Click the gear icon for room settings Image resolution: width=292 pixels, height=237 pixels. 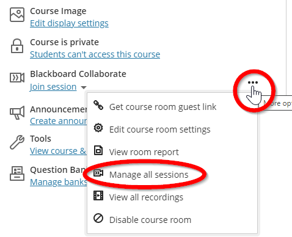pos(98,128)
